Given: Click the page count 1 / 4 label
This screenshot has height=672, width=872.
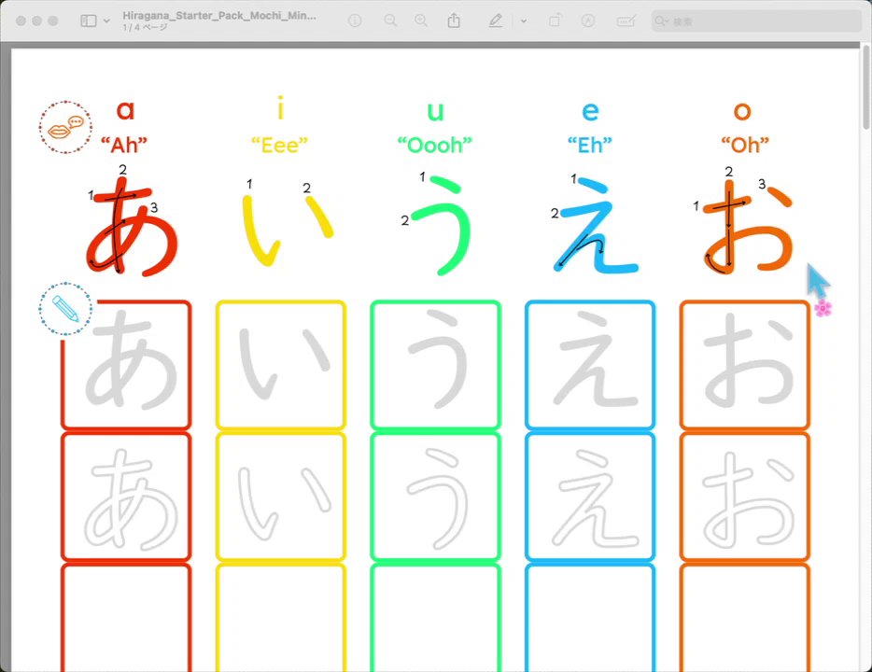Looking at the screenshot, I should [x=145, y=27].
